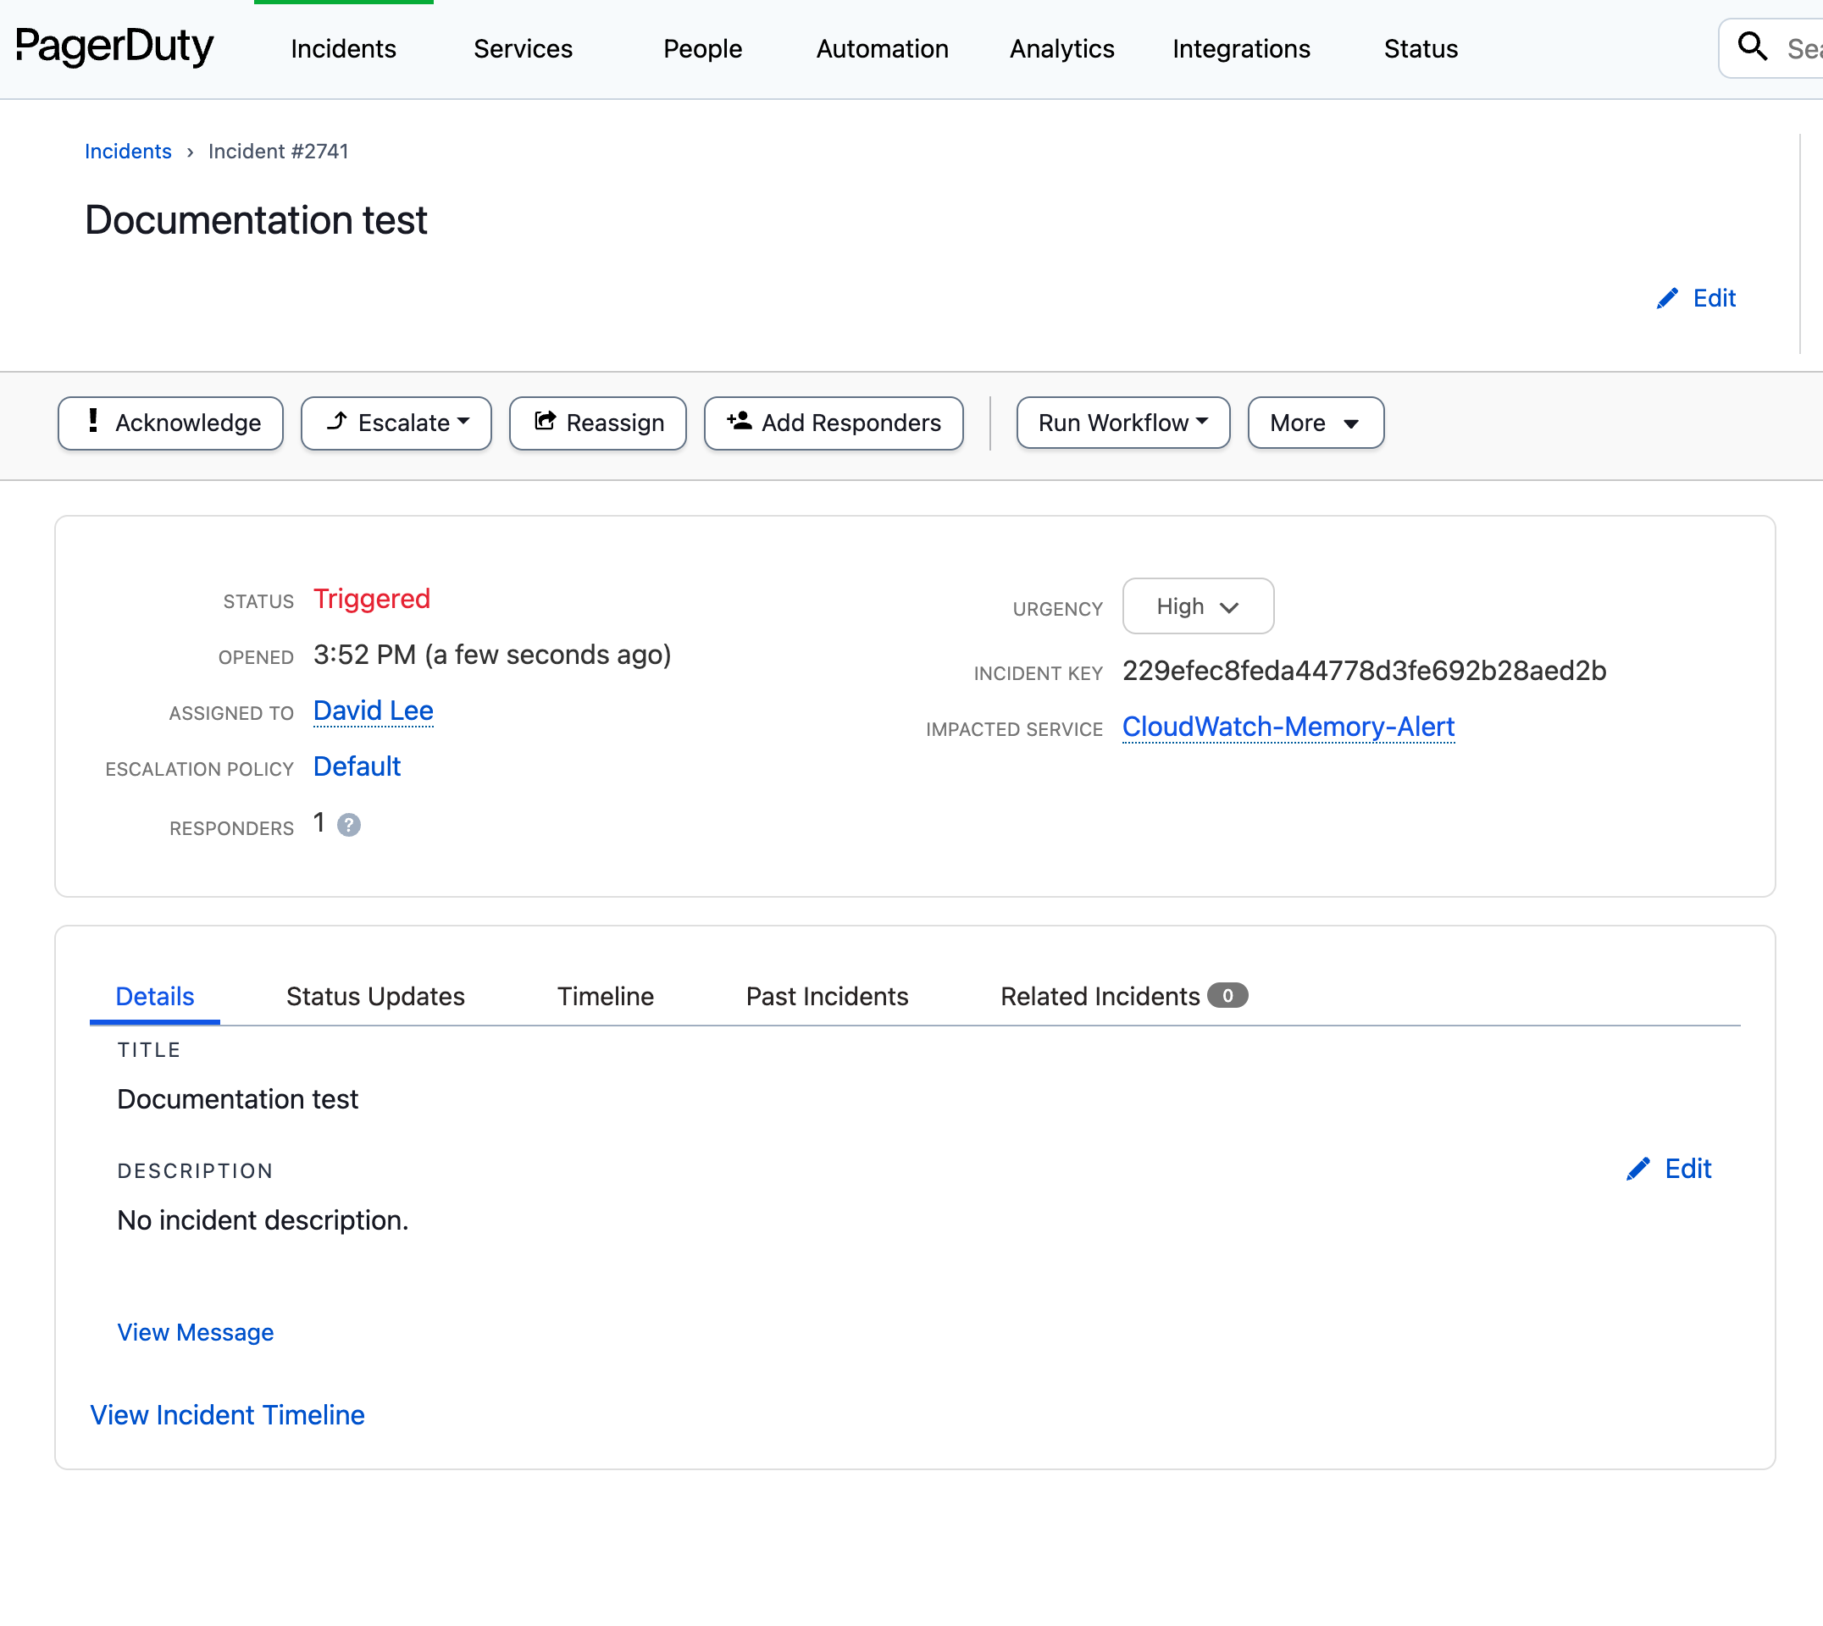Click the PagerDuty logo
Viewport: 1823px width, 1626px height.
click(x=114, y=47)
